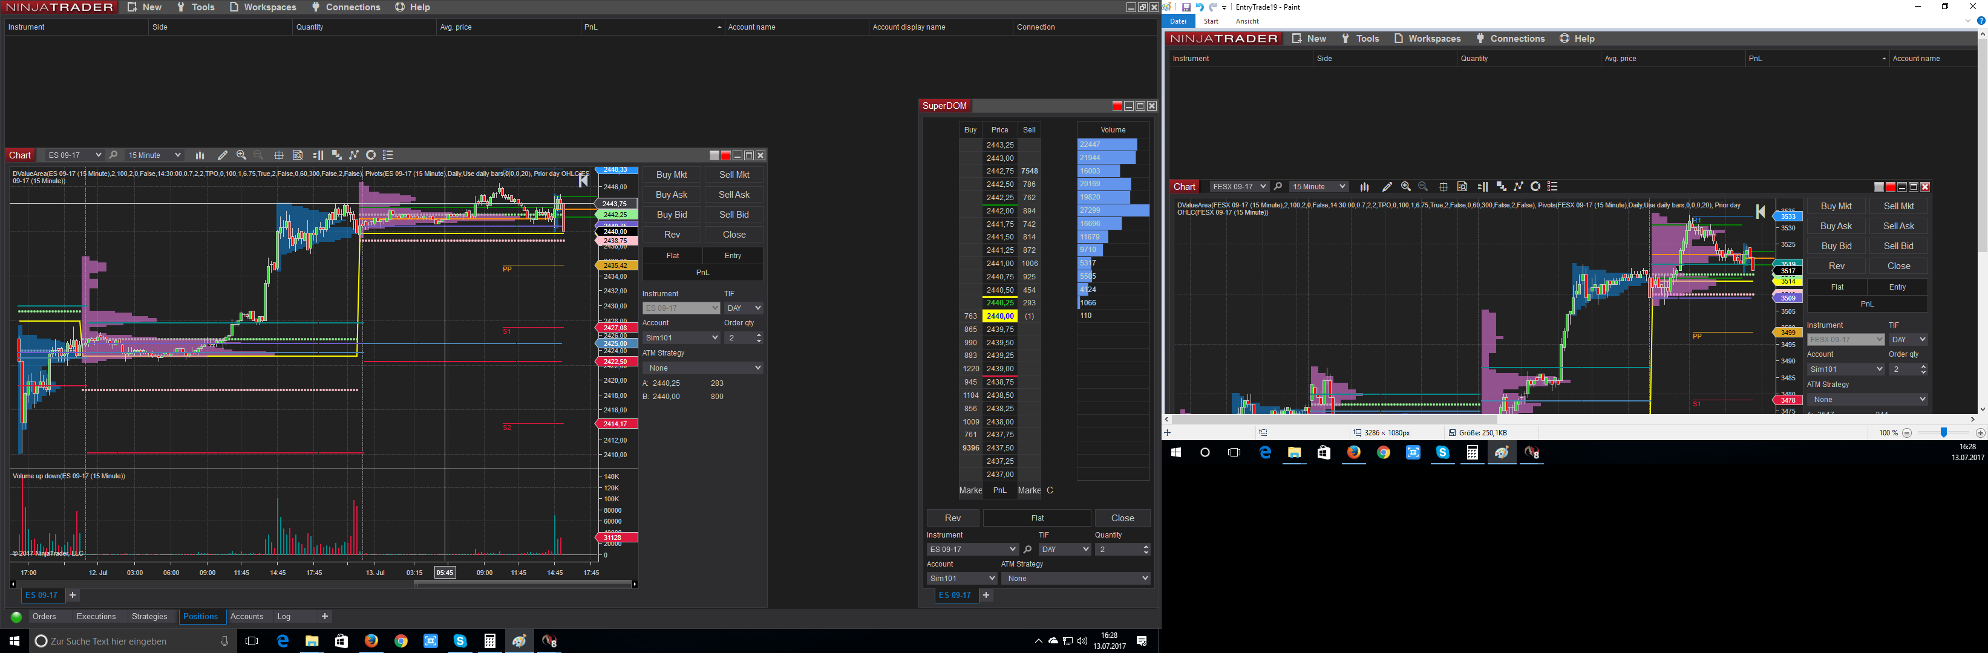Open Windows Start menu on left taskbar
Image resolution: width=1988 pixels, height=653 pixels.
point(14,641)
